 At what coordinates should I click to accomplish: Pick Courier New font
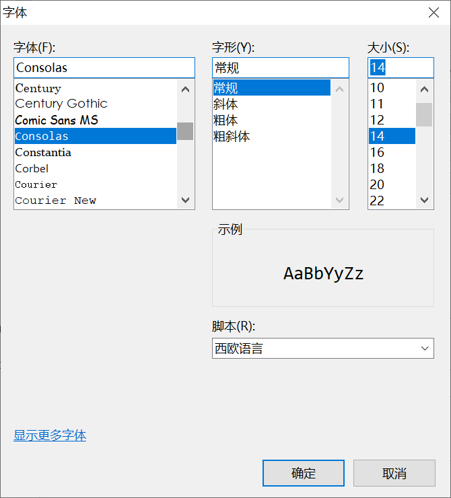pyautogui.click(x=56, y=201)
